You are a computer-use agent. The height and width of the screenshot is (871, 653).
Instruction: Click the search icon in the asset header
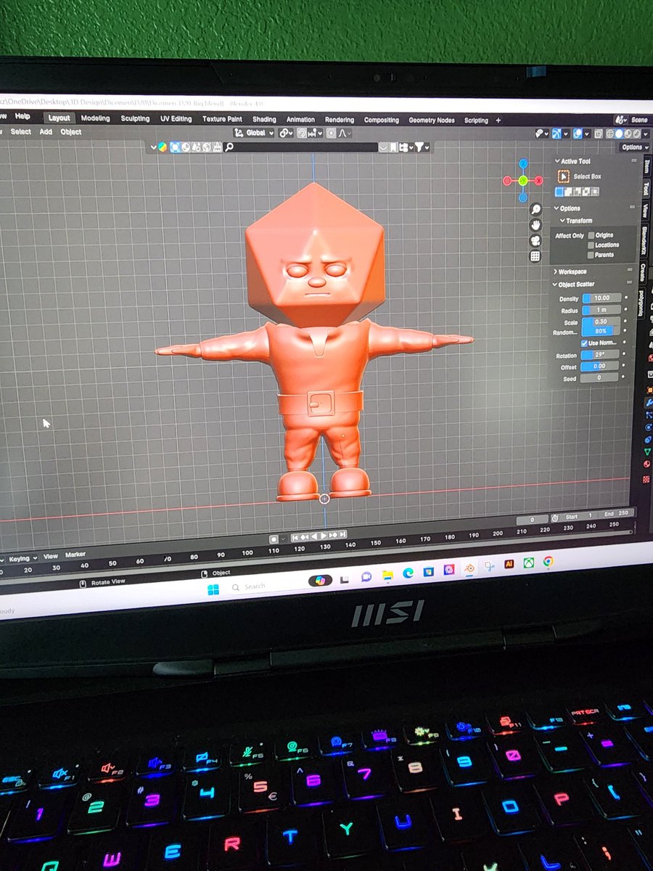(229, 147)
